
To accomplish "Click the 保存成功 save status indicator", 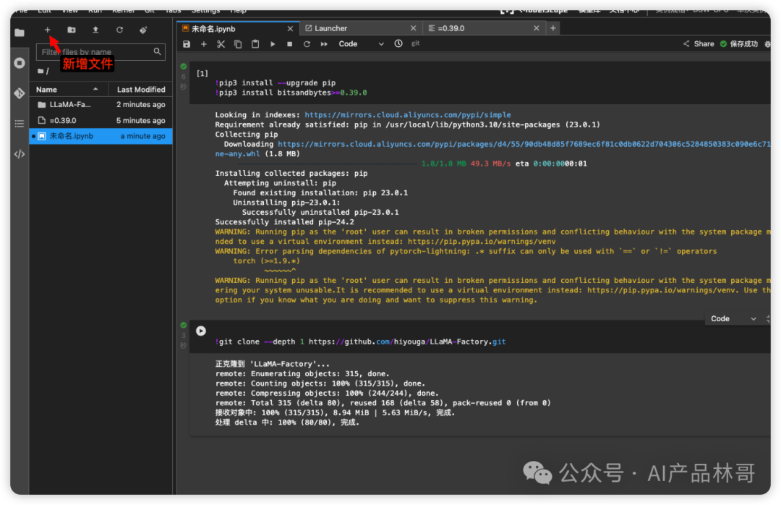I will coord(738,44).
